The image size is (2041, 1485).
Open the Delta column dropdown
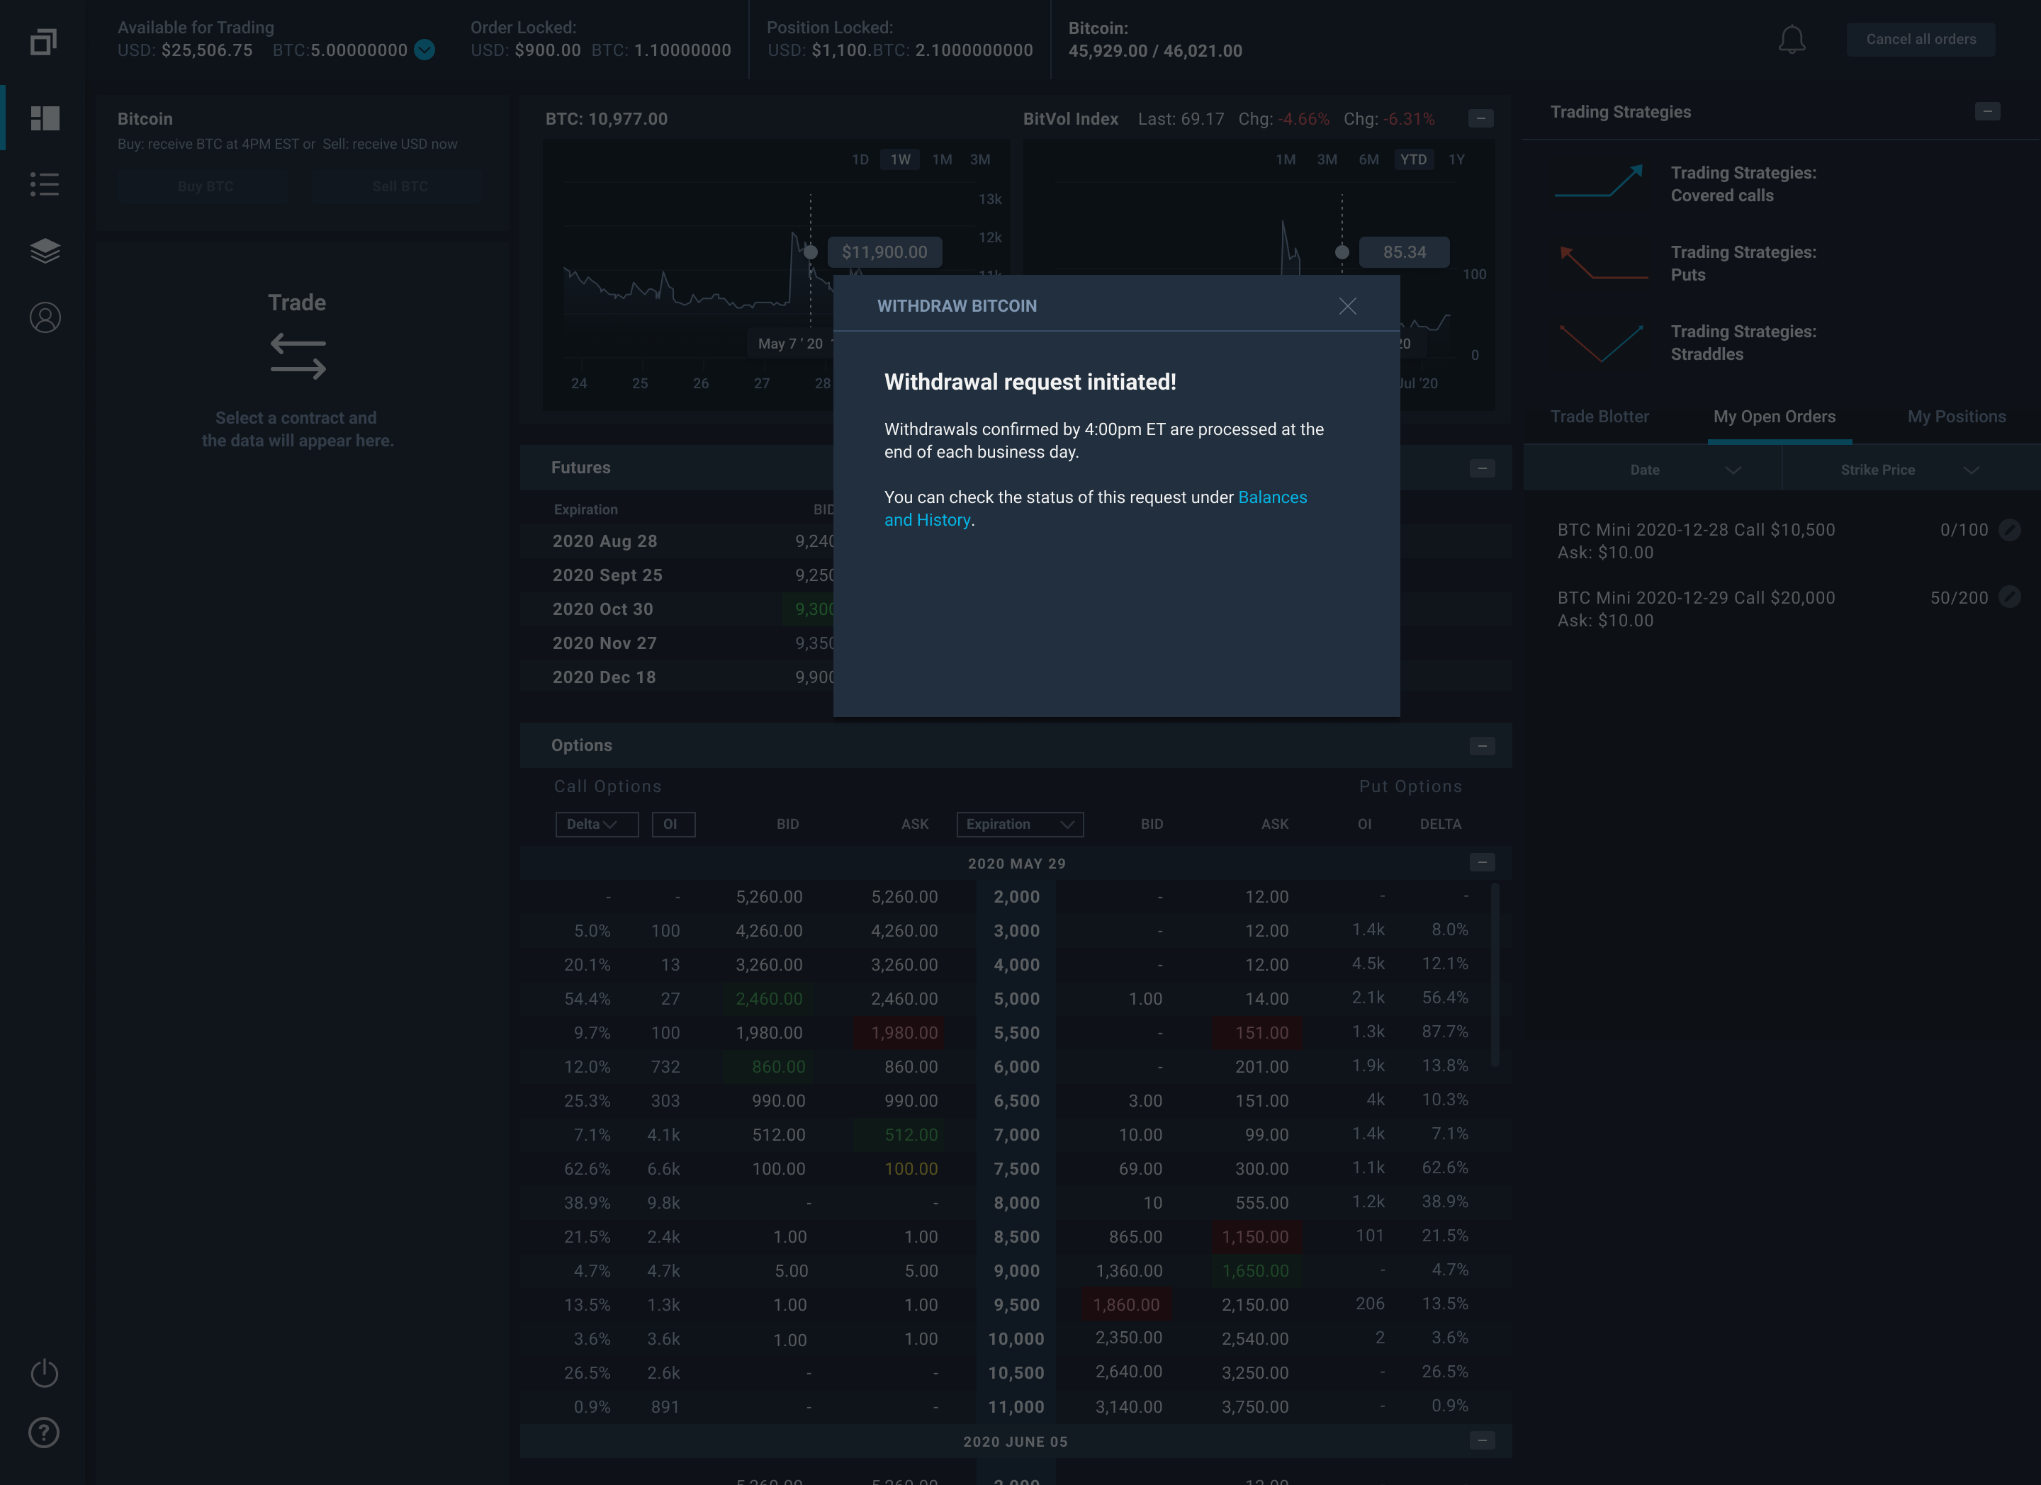pos(597,824)
